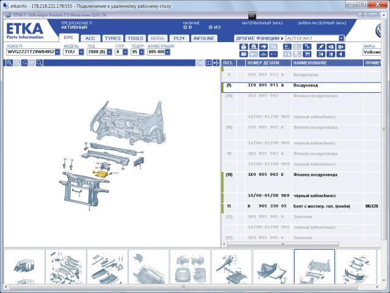Click the ETKA Parts Information logo
The height and width of the screenshot is (293, 390).
pyautogui.click(x=25, y=31)
